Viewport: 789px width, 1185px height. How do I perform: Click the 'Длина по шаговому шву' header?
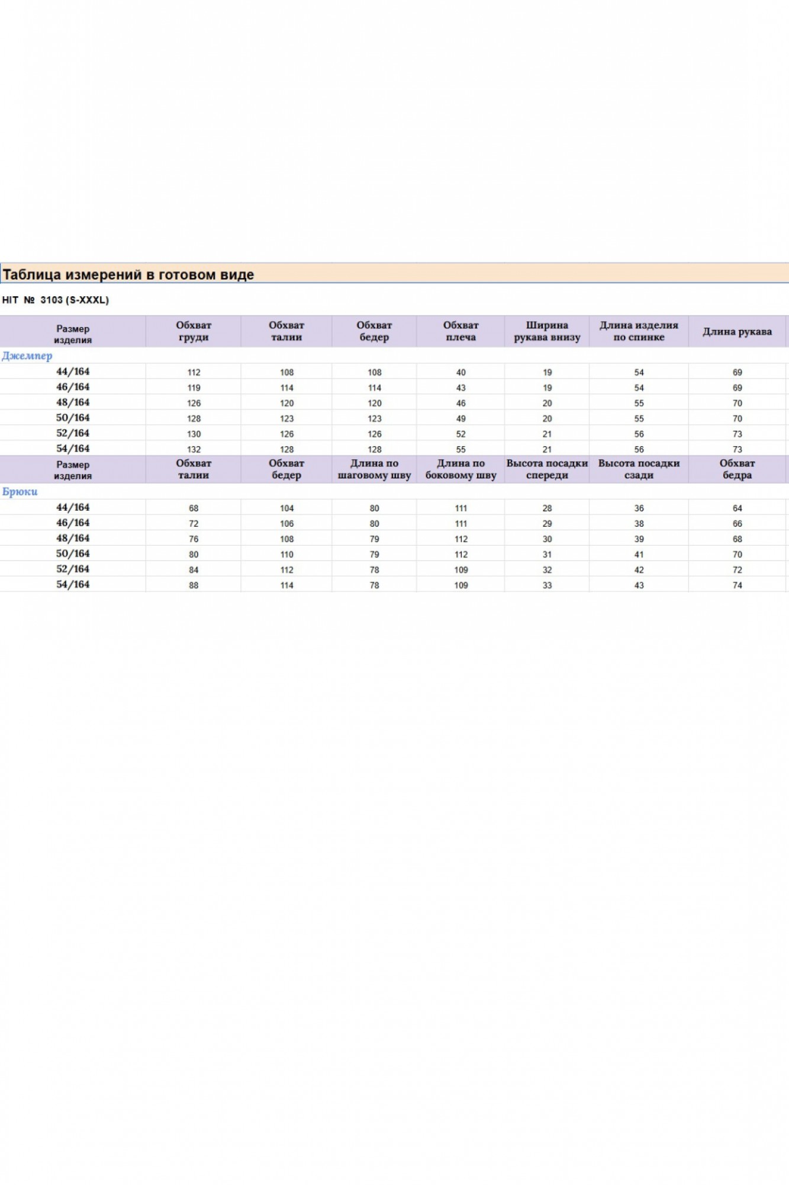click(374, 469)
